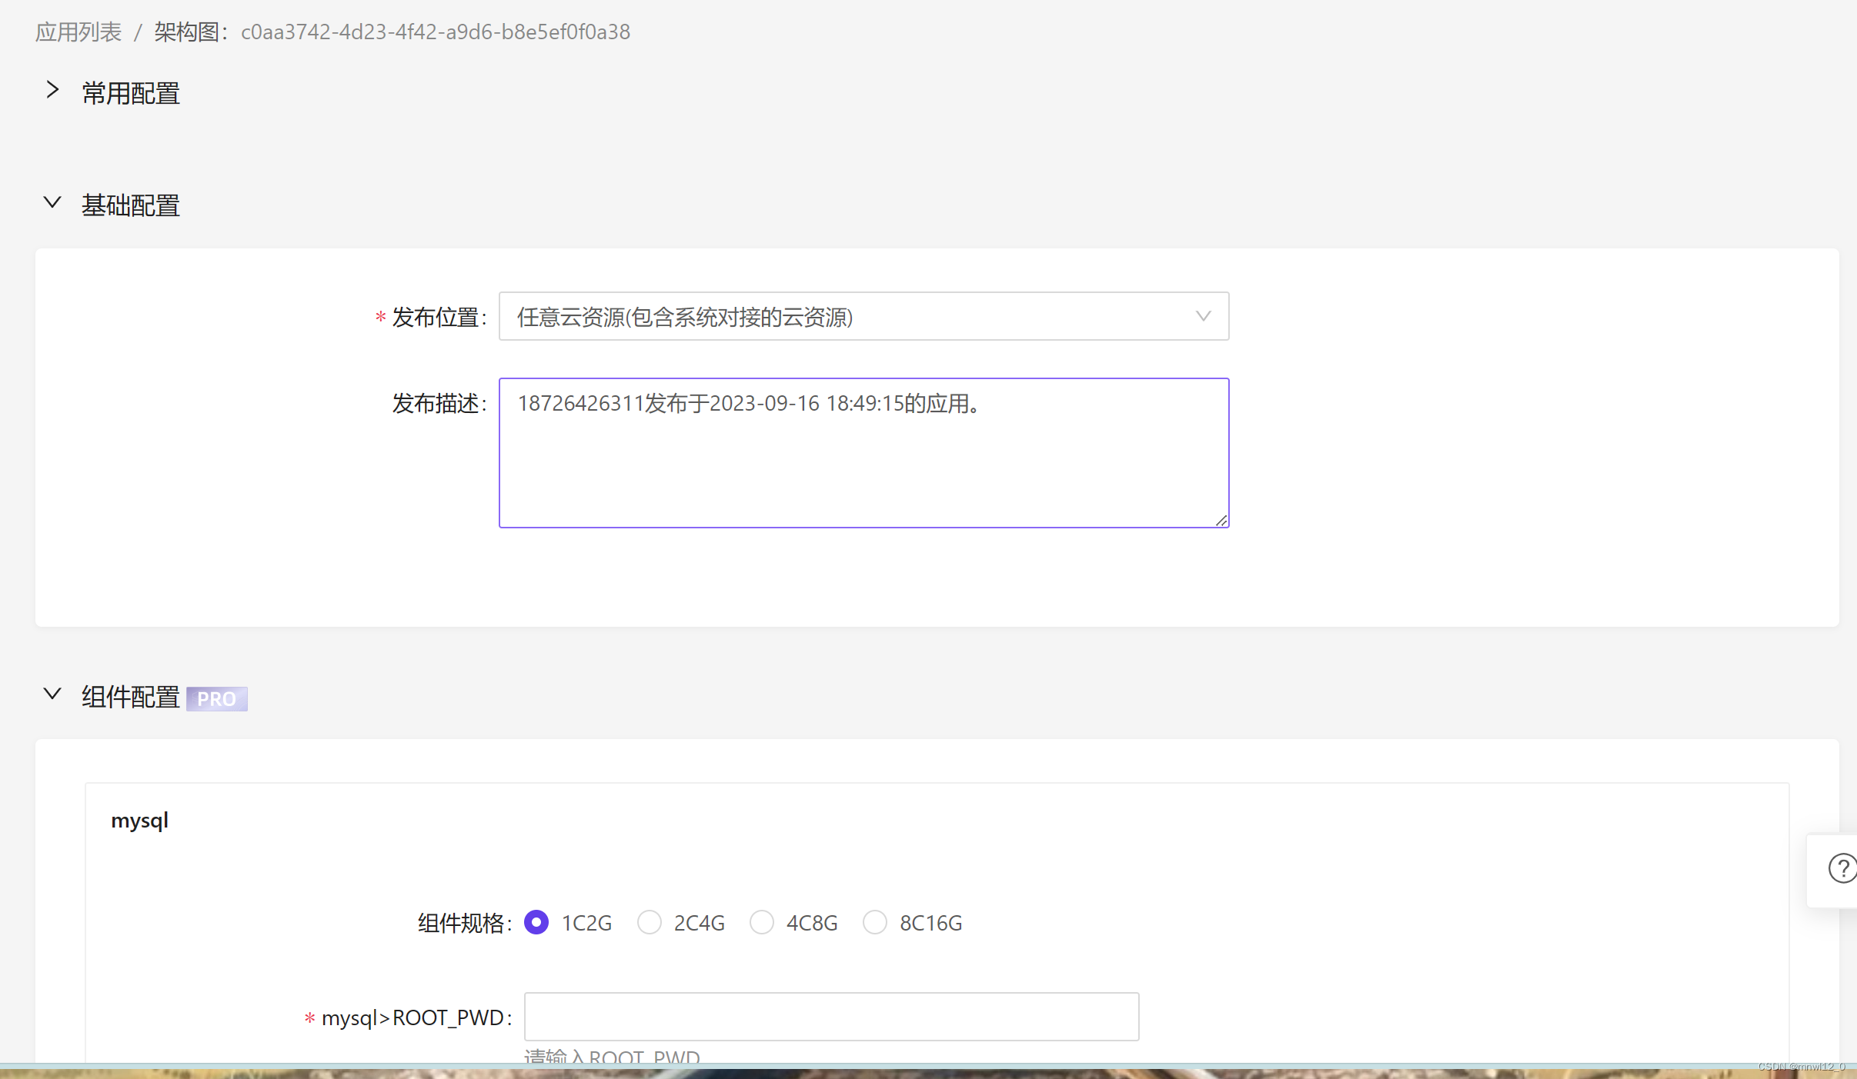Click the 基础配置 section title
Image resolution: width=1857 pixels, height=1079 pixels.
click(x=131, y=206)
